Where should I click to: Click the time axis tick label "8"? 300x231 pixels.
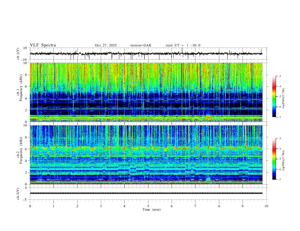219,206
